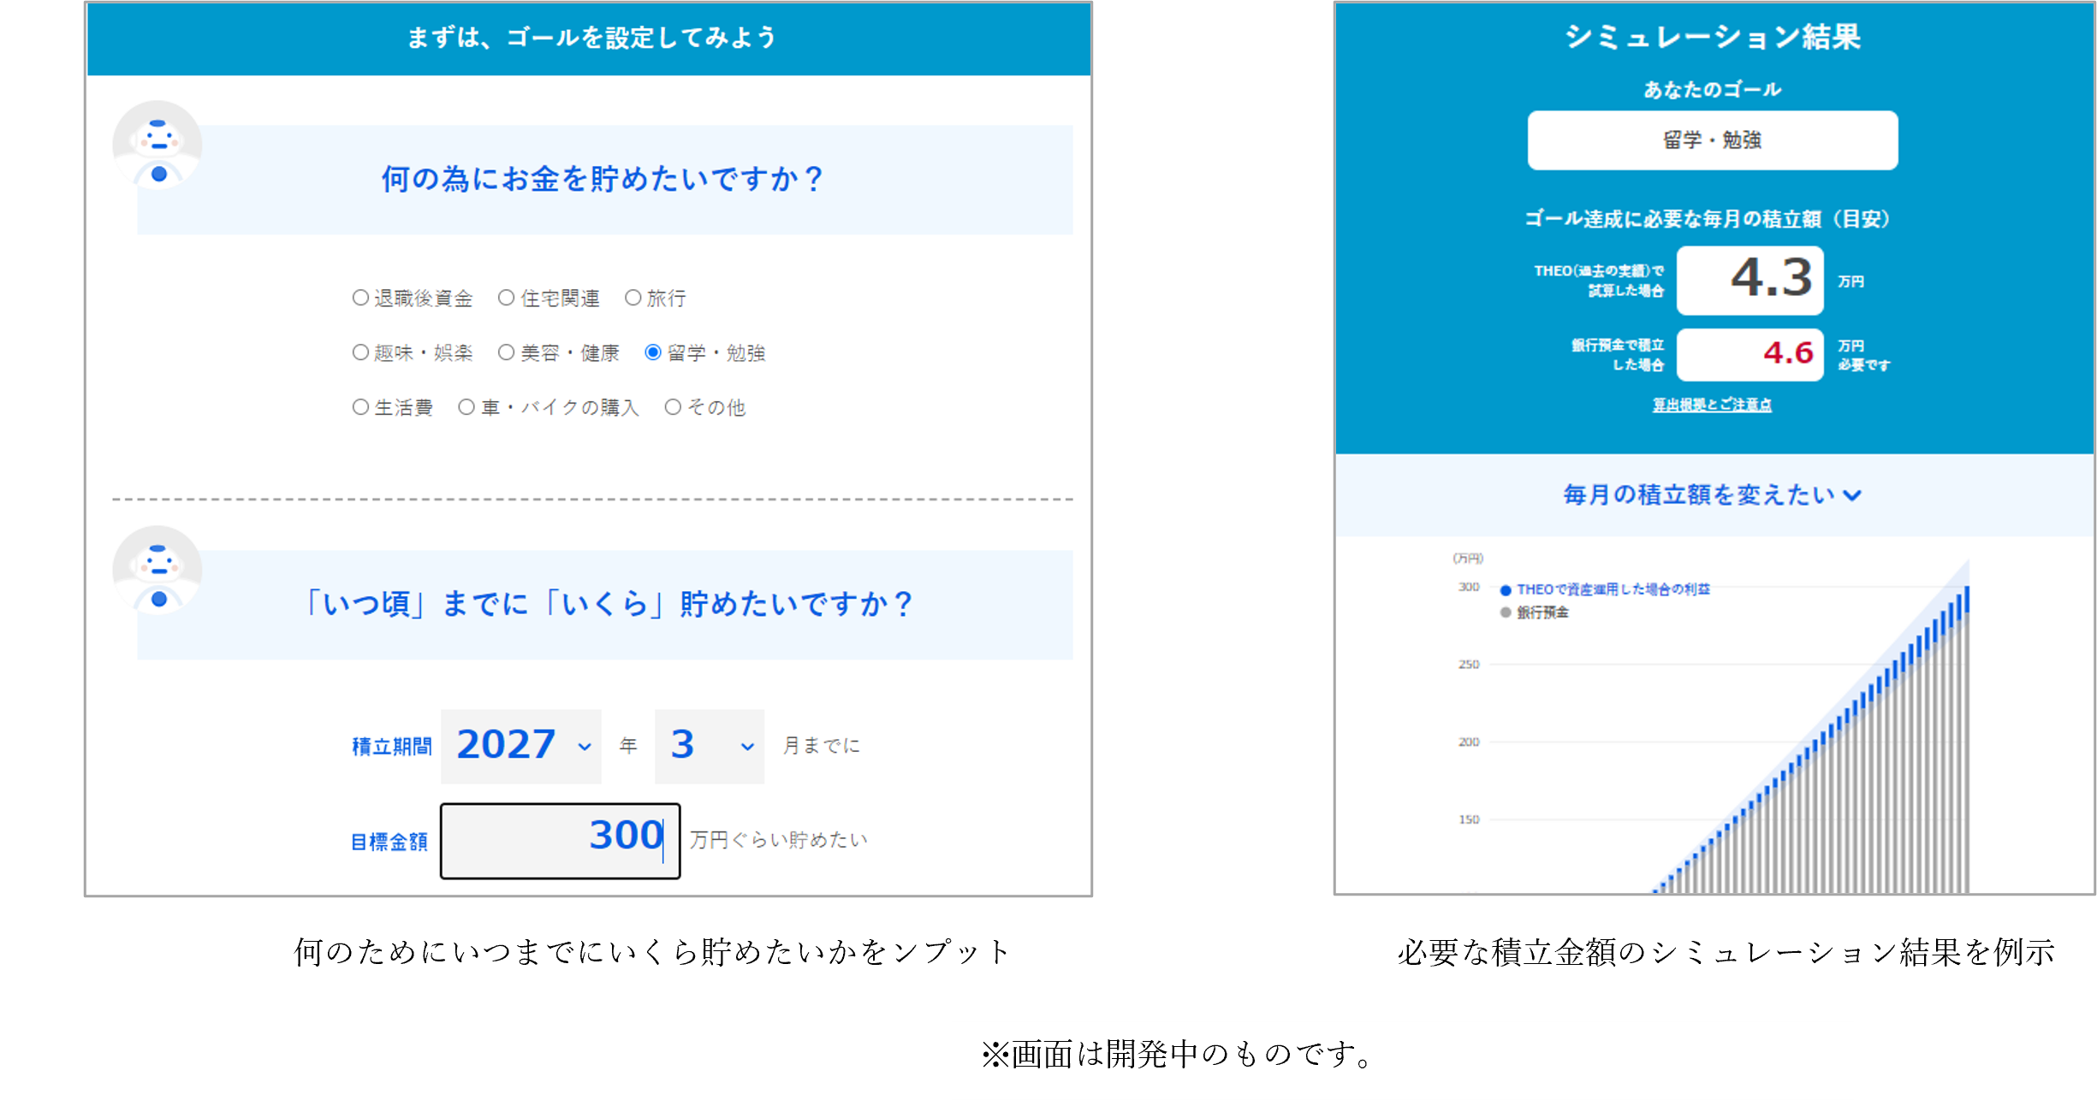
Task: Select the 生活費 radio option
Action: (360, 407)
